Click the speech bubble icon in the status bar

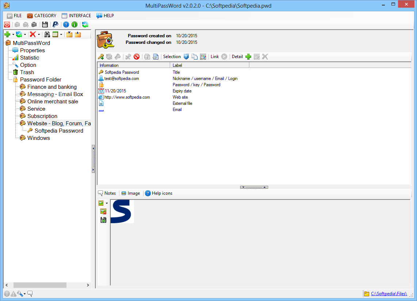30,294
